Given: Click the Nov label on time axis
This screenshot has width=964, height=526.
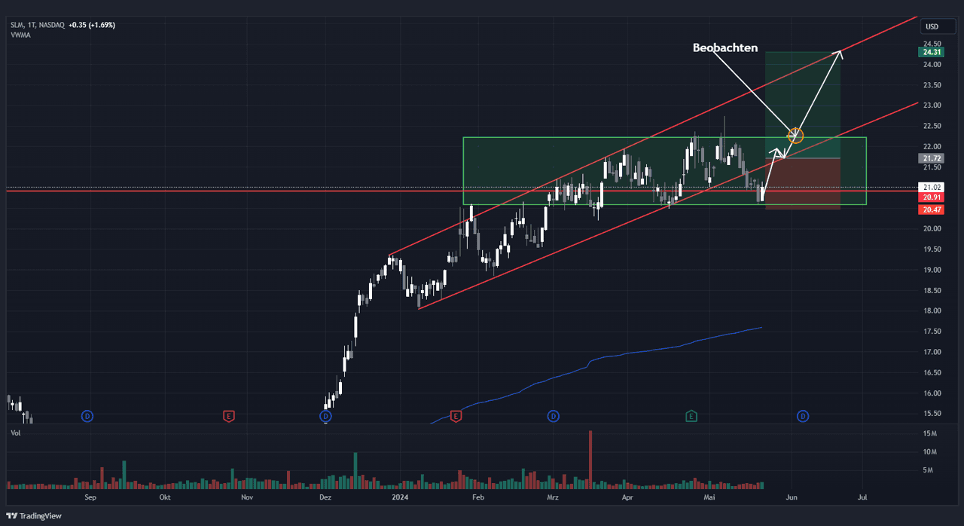Looking at the screenshot, I should click(246, 497).
